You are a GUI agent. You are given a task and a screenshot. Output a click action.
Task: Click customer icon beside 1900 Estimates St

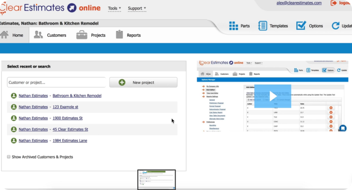pos(14,118)
